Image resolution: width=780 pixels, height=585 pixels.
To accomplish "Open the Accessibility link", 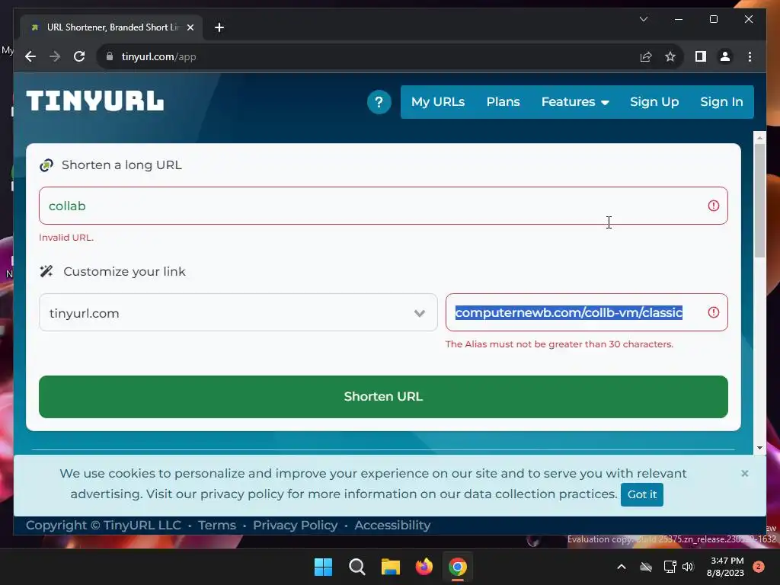I will (x=392, y=526).
